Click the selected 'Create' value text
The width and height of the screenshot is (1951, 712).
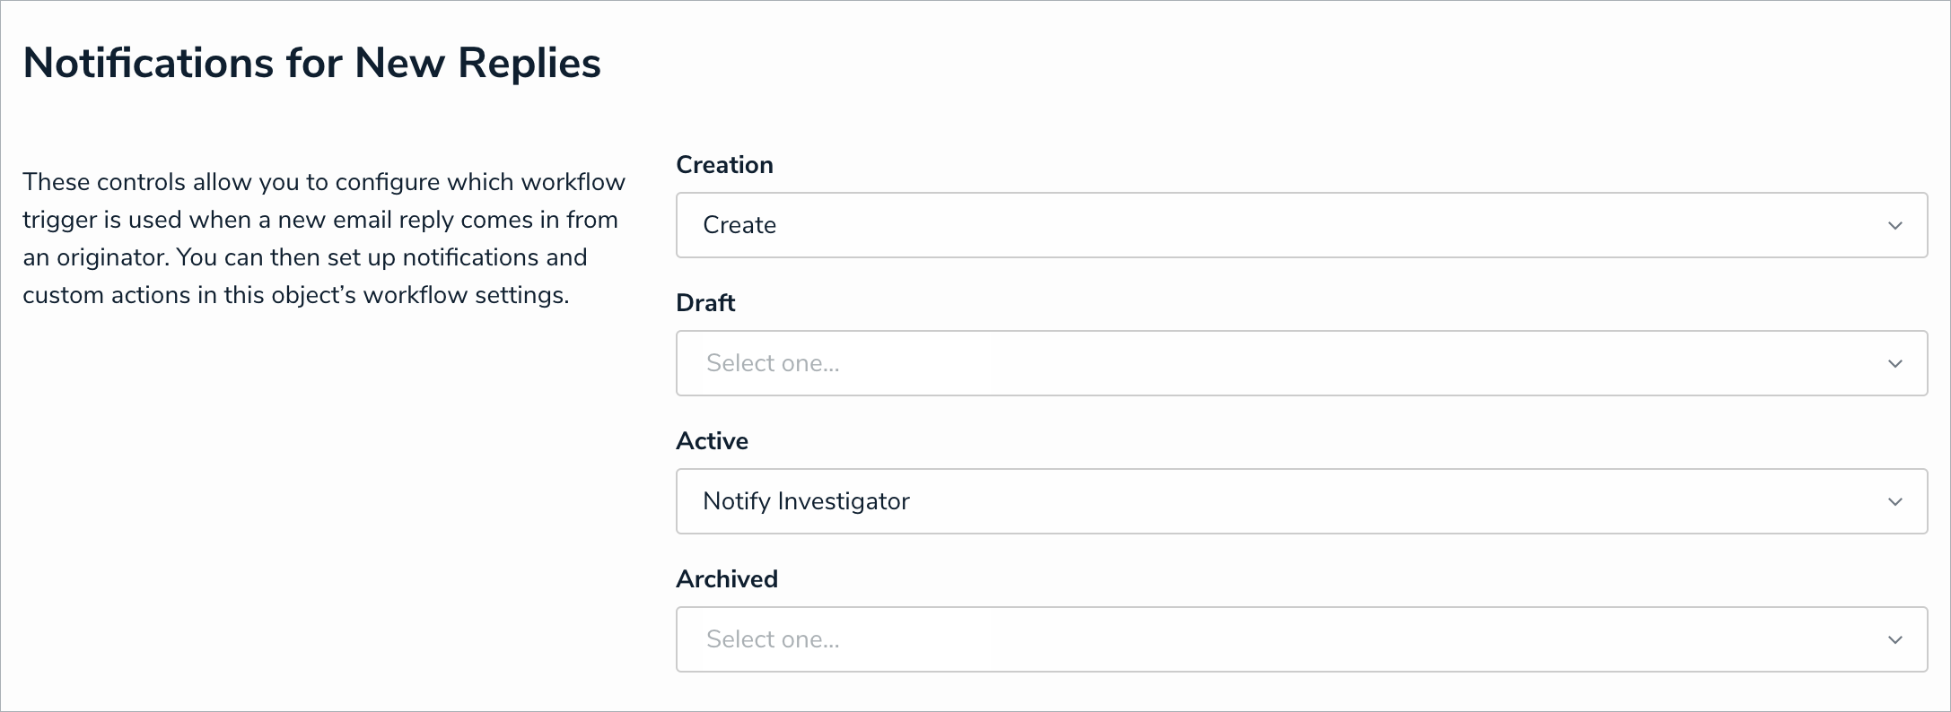pos(739,225)
